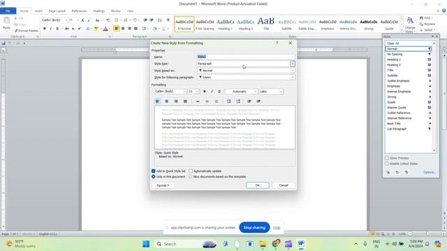Click the Bold icon in the ribbon Font group
Image resolution: width=447 pixels, height=251 pixels.
click(45, 29)
